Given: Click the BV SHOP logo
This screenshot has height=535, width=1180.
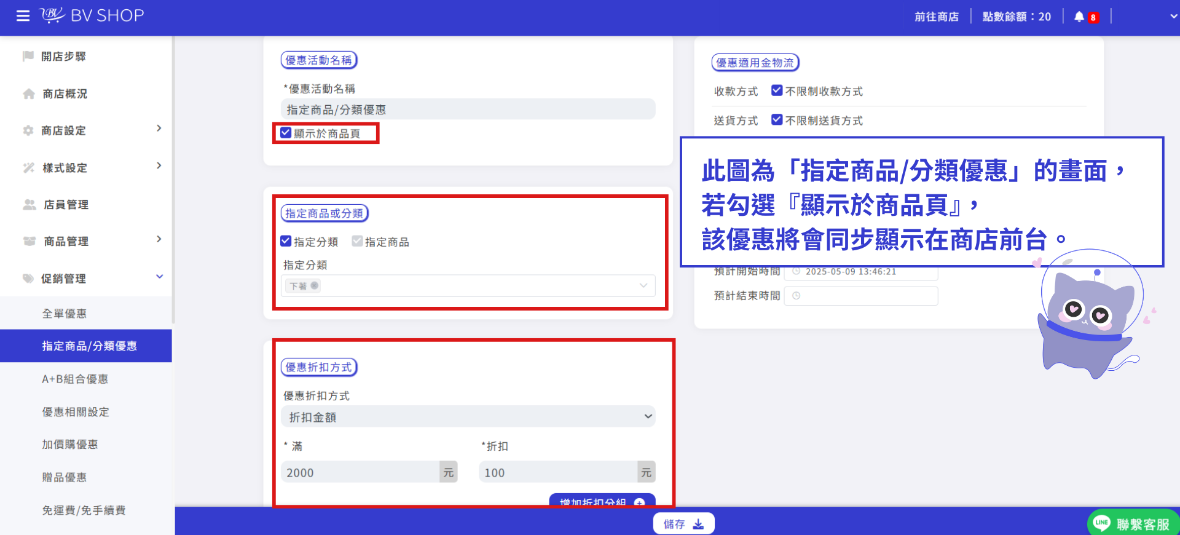Looking at the screenshot, I should pyautogui.click(x=92, y=15).
